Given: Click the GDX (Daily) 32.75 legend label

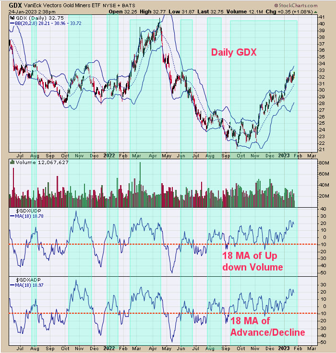Looking at the screenshot, I should point(40,18).
